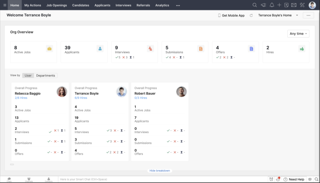The width and height of the screenshot is (320, 183).
Task: Open the notifications bell
Action: click(x=272, y=5)
